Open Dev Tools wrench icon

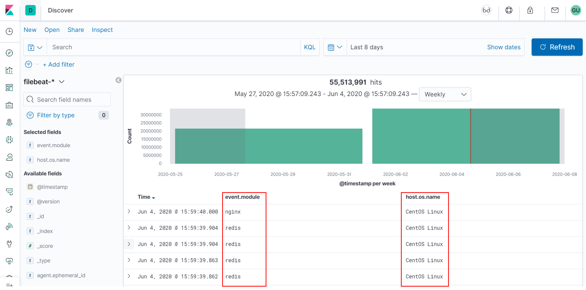click(9, 244)
